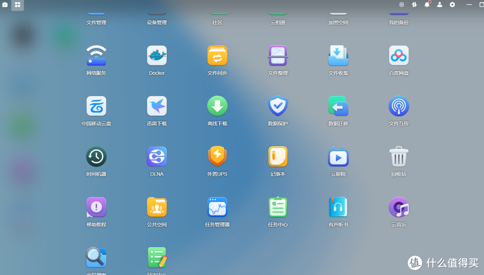Open the search app with magnifier icon
This screenshot has height=275, width=484.
coord(96,258)
